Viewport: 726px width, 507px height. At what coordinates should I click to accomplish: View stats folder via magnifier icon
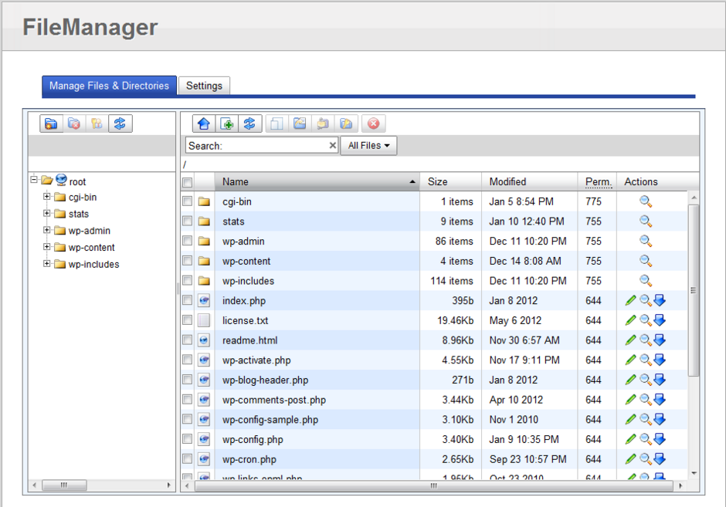tap(646, 221)
